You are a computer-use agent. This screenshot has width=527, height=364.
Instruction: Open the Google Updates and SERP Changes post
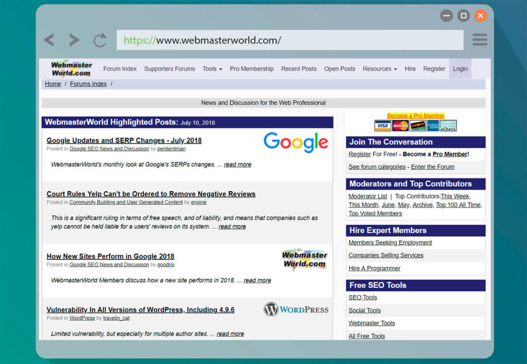click(124, 140)
